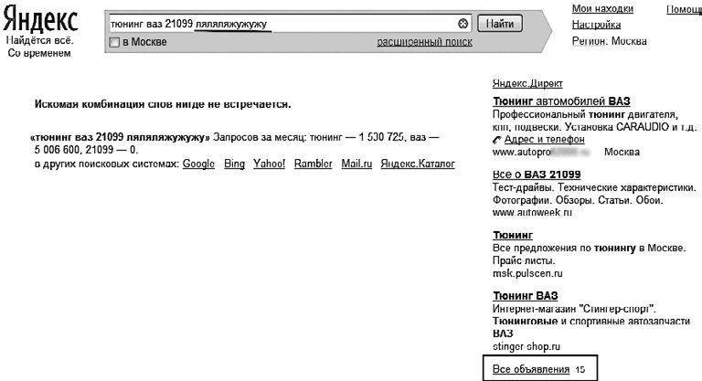
Task: Click the Яндекс logo
Action: (40, 19)
